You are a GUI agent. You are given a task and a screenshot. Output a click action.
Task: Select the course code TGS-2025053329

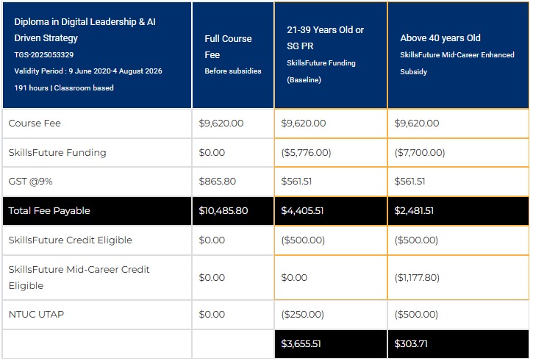point(43,54)
